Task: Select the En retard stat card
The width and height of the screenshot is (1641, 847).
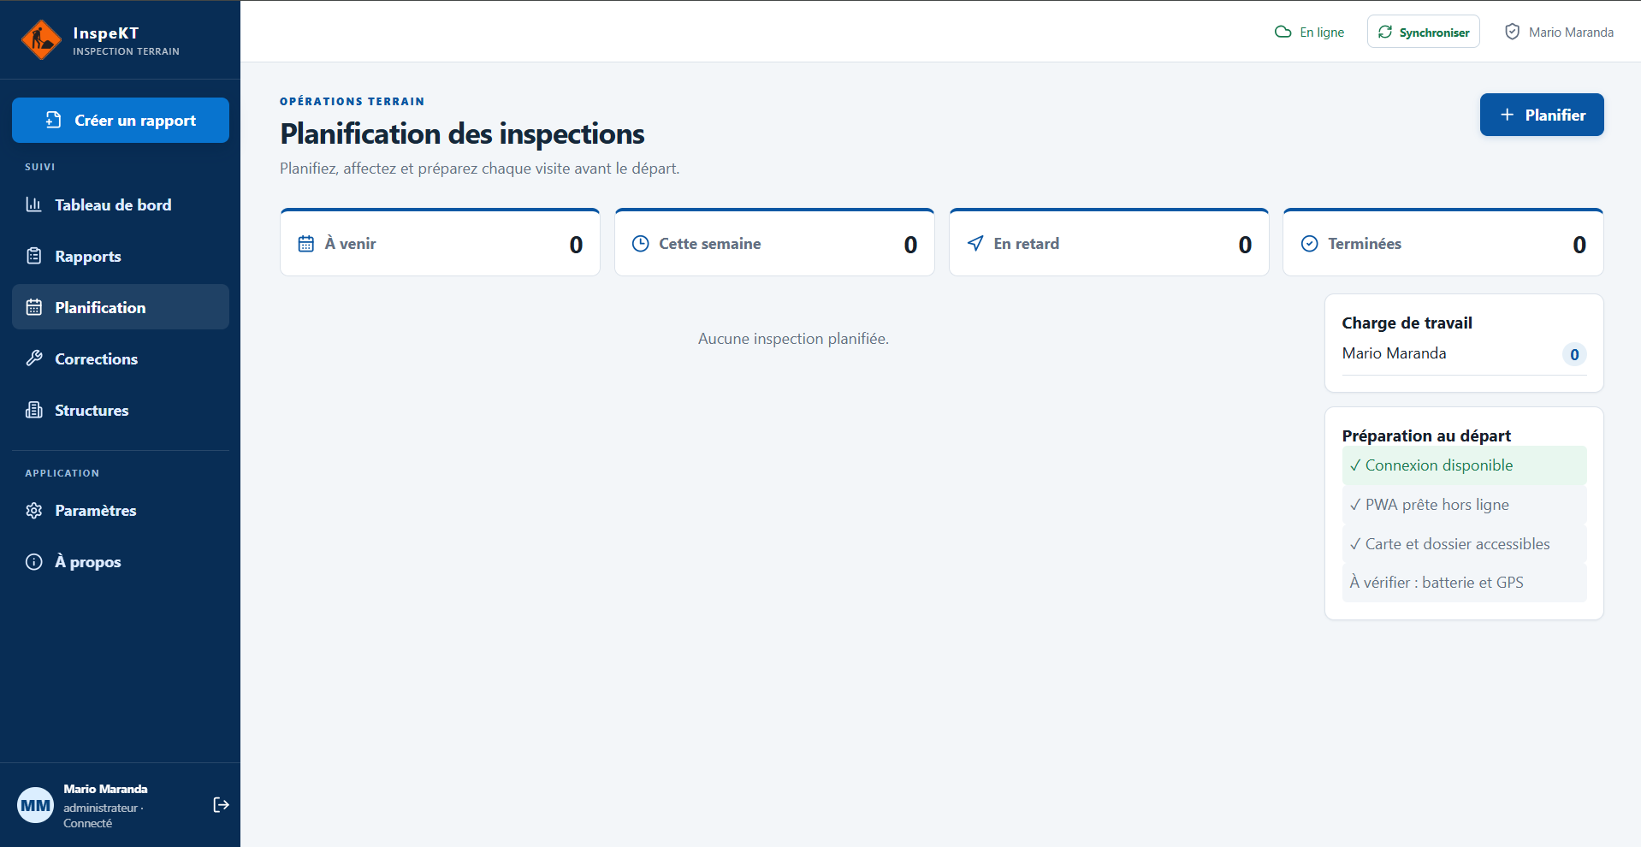Action: point(1109,243)
